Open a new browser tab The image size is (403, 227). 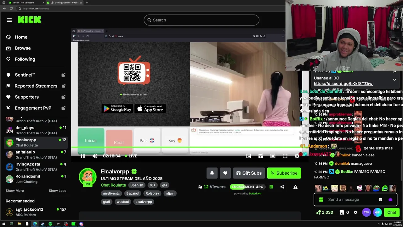point(87,3)
